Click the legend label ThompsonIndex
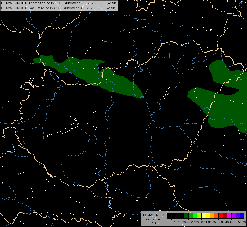The width and height of the screenshot is (247, 227). pos(154,219)
